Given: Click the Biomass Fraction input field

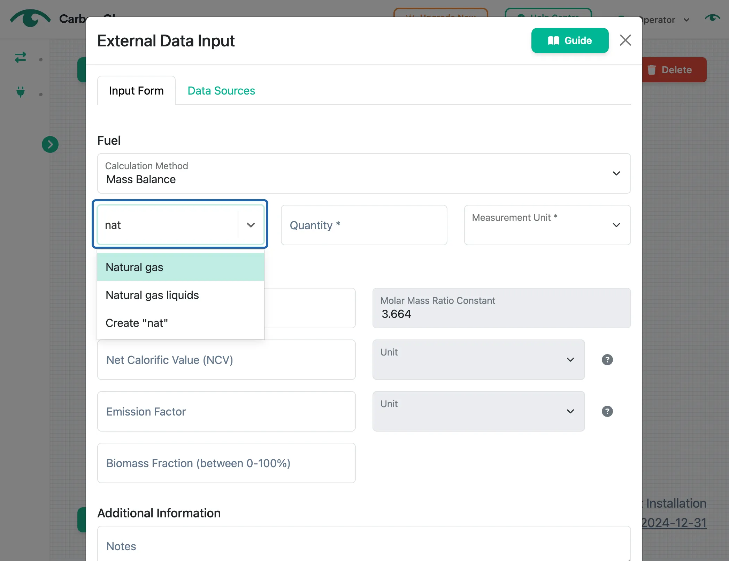Looking at the screenshot, I should pos(226,463).
